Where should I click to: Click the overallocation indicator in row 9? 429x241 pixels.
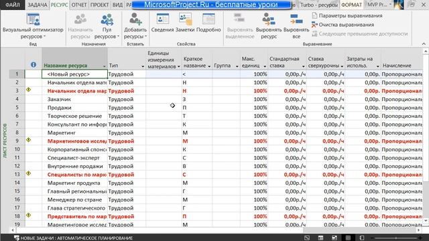click(28, 140)
